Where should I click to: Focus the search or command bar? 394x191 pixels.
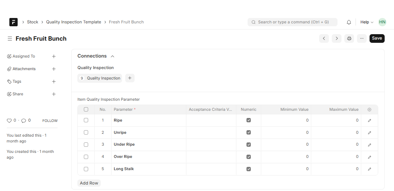(x=292, y=22)
